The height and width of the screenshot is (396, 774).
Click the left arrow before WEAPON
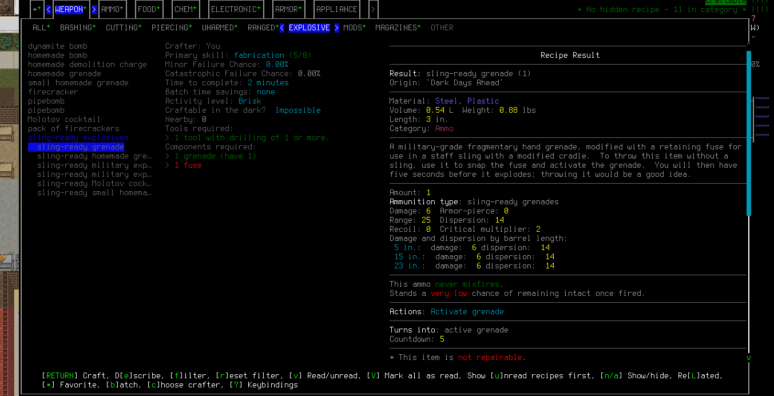tap(49, 10)
